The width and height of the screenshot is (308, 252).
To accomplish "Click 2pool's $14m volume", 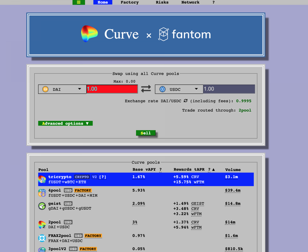I will [x=230, y=222].
